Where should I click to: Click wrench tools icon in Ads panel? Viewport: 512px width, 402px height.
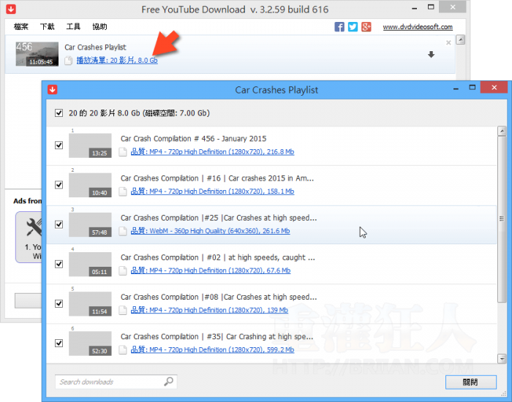tap(34, 227)
